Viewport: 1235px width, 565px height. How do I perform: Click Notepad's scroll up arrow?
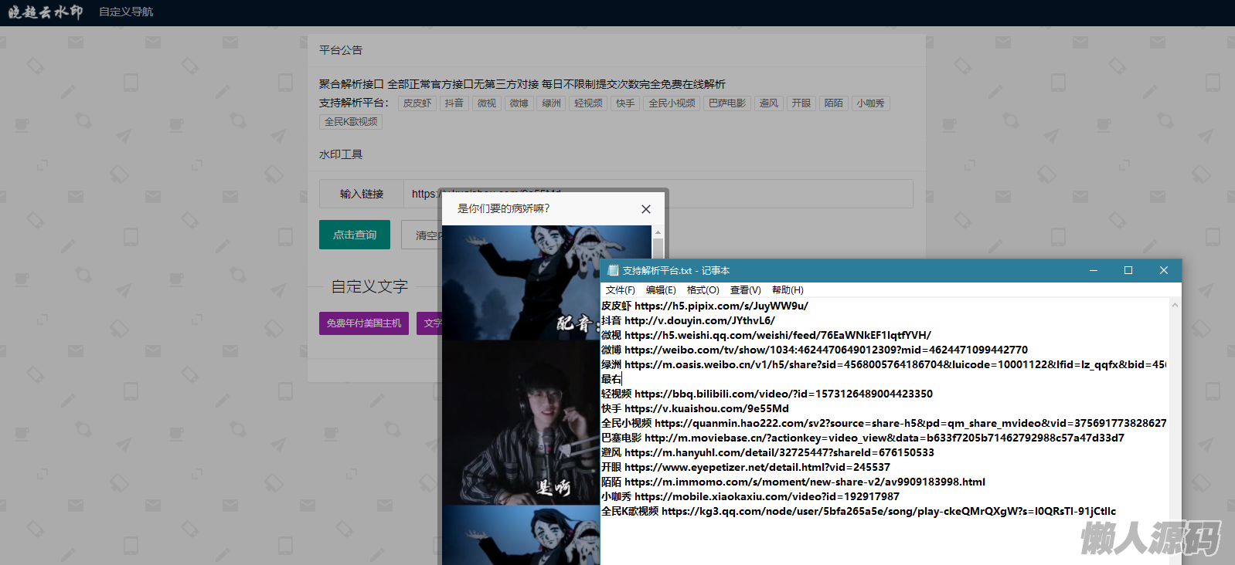pyautogui.click(x=1175, y=306)
